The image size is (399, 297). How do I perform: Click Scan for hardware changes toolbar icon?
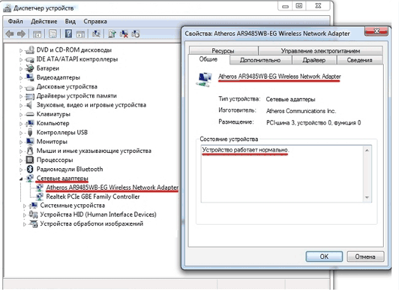coord(96,34)
